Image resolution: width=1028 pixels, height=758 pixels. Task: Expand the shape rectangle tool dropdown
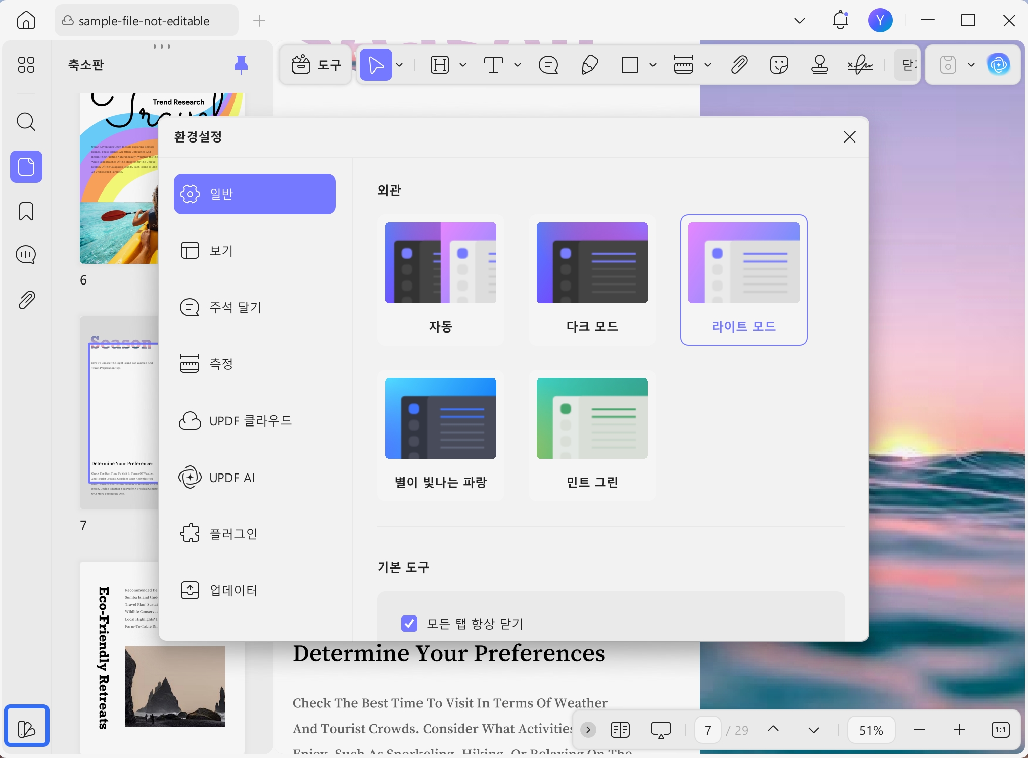pyautogui.click(x=653, y=65)
